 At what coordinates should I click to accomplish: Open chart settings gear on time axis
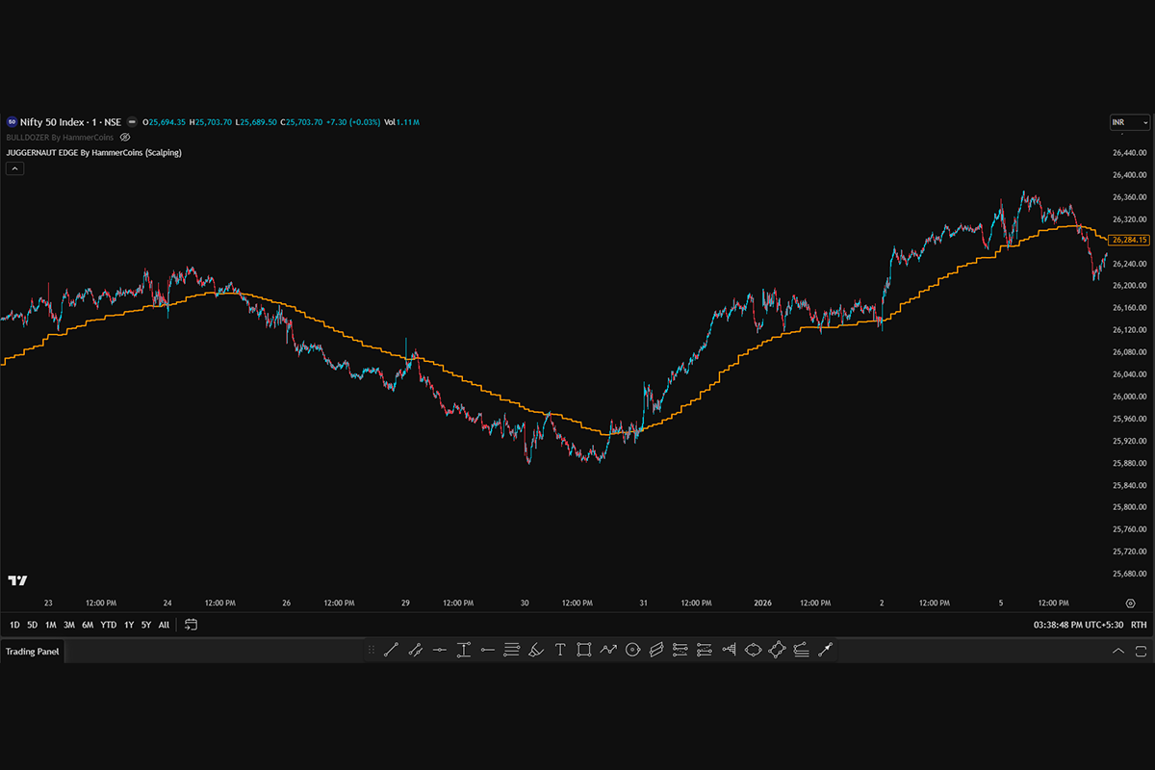pyautogui.click(x=1130, y=603)
